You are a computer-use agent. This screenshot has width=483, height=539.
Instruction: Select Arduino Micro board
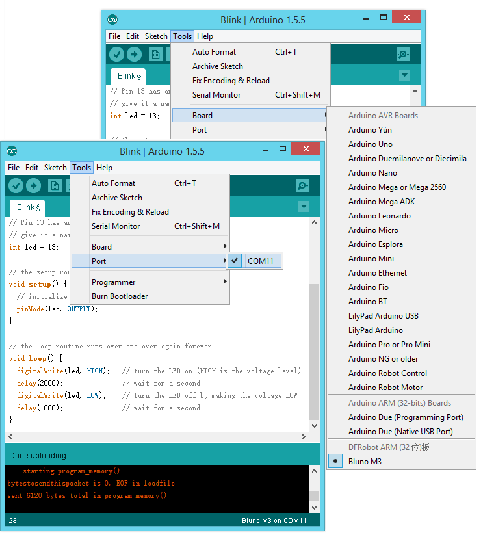402,230
